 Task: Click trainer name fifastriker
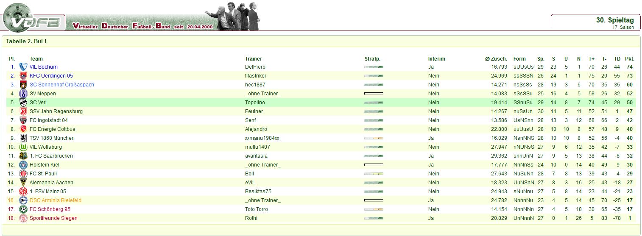tap(256, 76)
